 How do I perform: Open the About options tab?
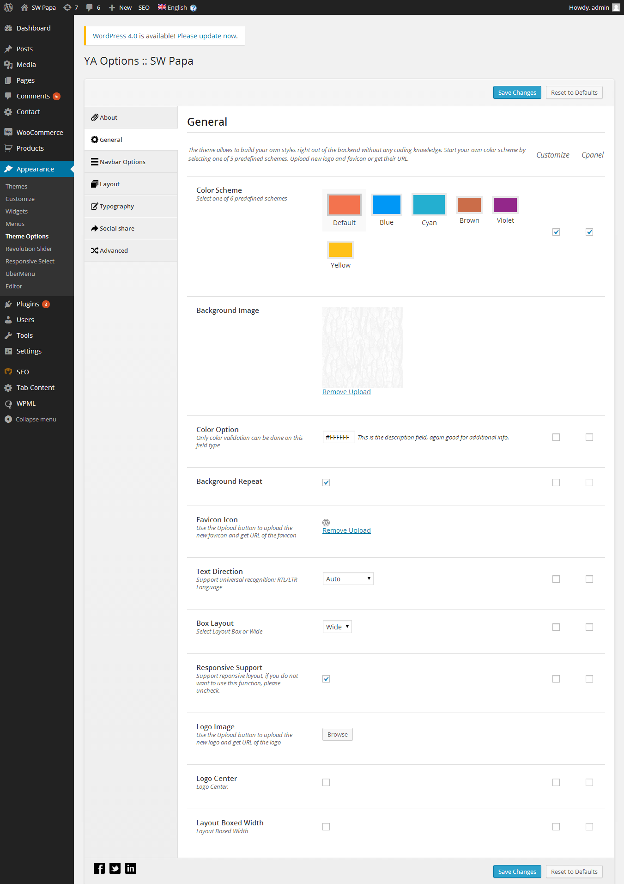pos(131,117)
